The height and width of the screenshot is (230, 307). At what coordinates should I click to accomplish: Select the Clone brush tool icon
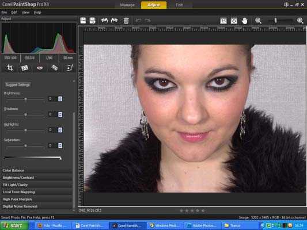69,68
